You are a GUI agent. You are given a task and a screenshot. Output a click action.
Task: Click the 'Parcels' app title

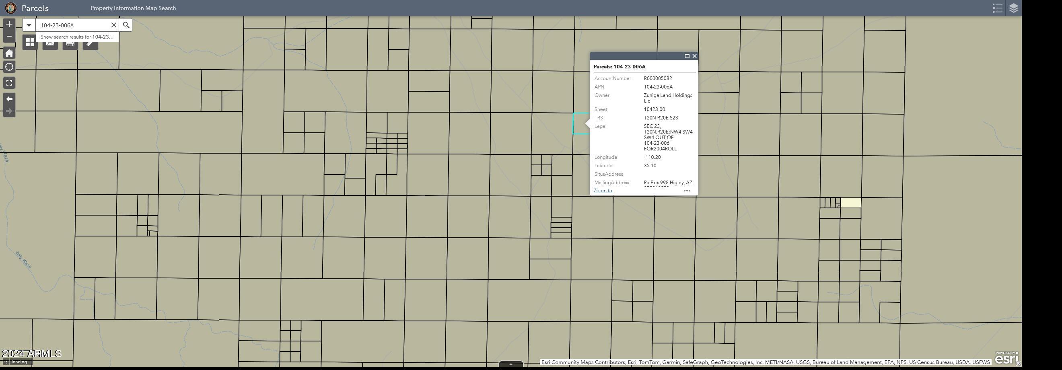pyautogui.click(x=35, y=8)
